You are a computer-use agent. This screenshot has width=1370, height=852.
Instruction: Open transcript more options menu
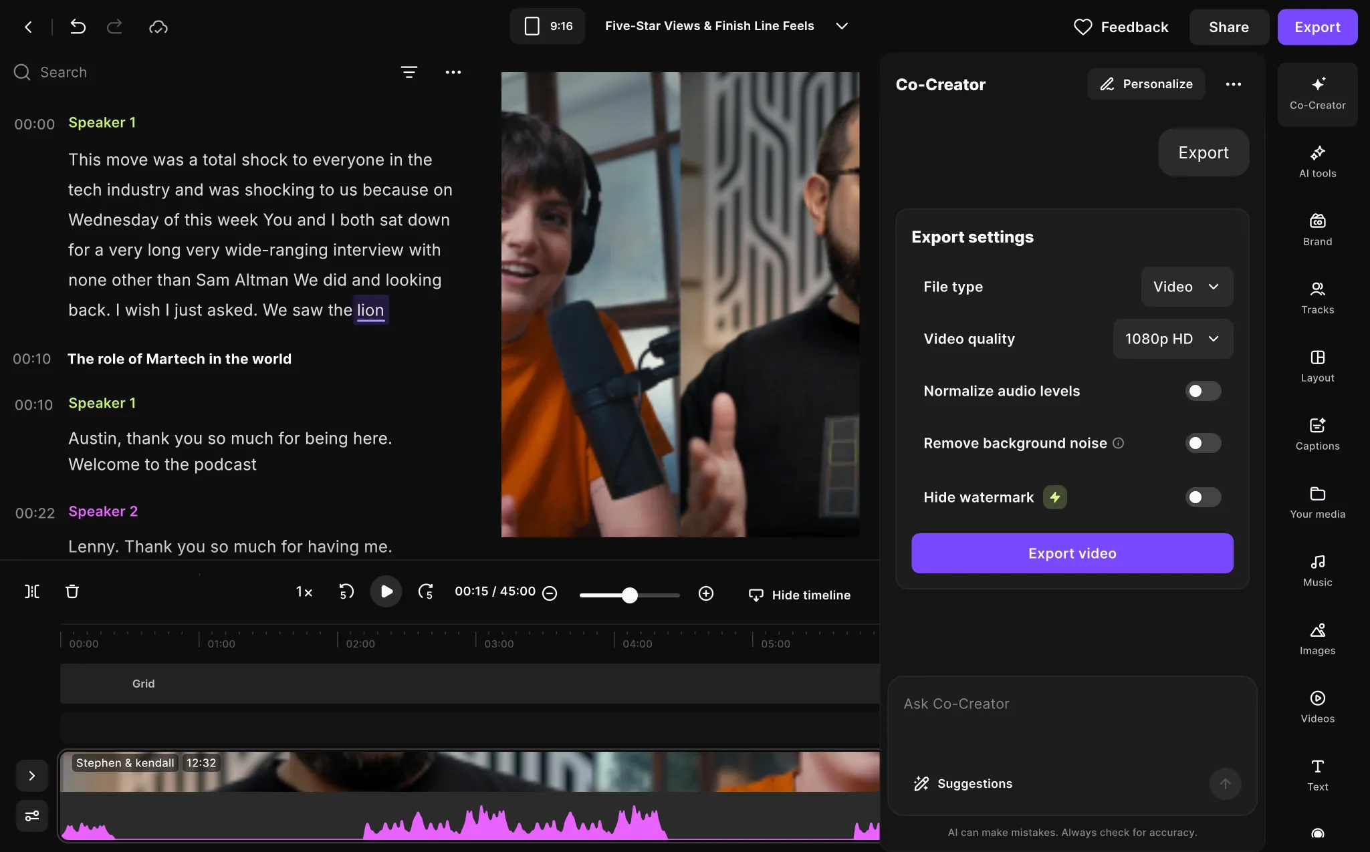coord(453,72)
